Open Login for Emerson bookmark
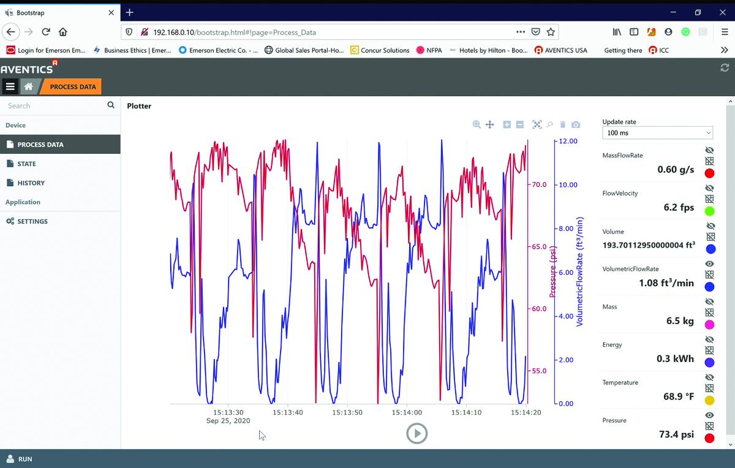This screenshot has height=468, width=735. (x=46, y=50)
